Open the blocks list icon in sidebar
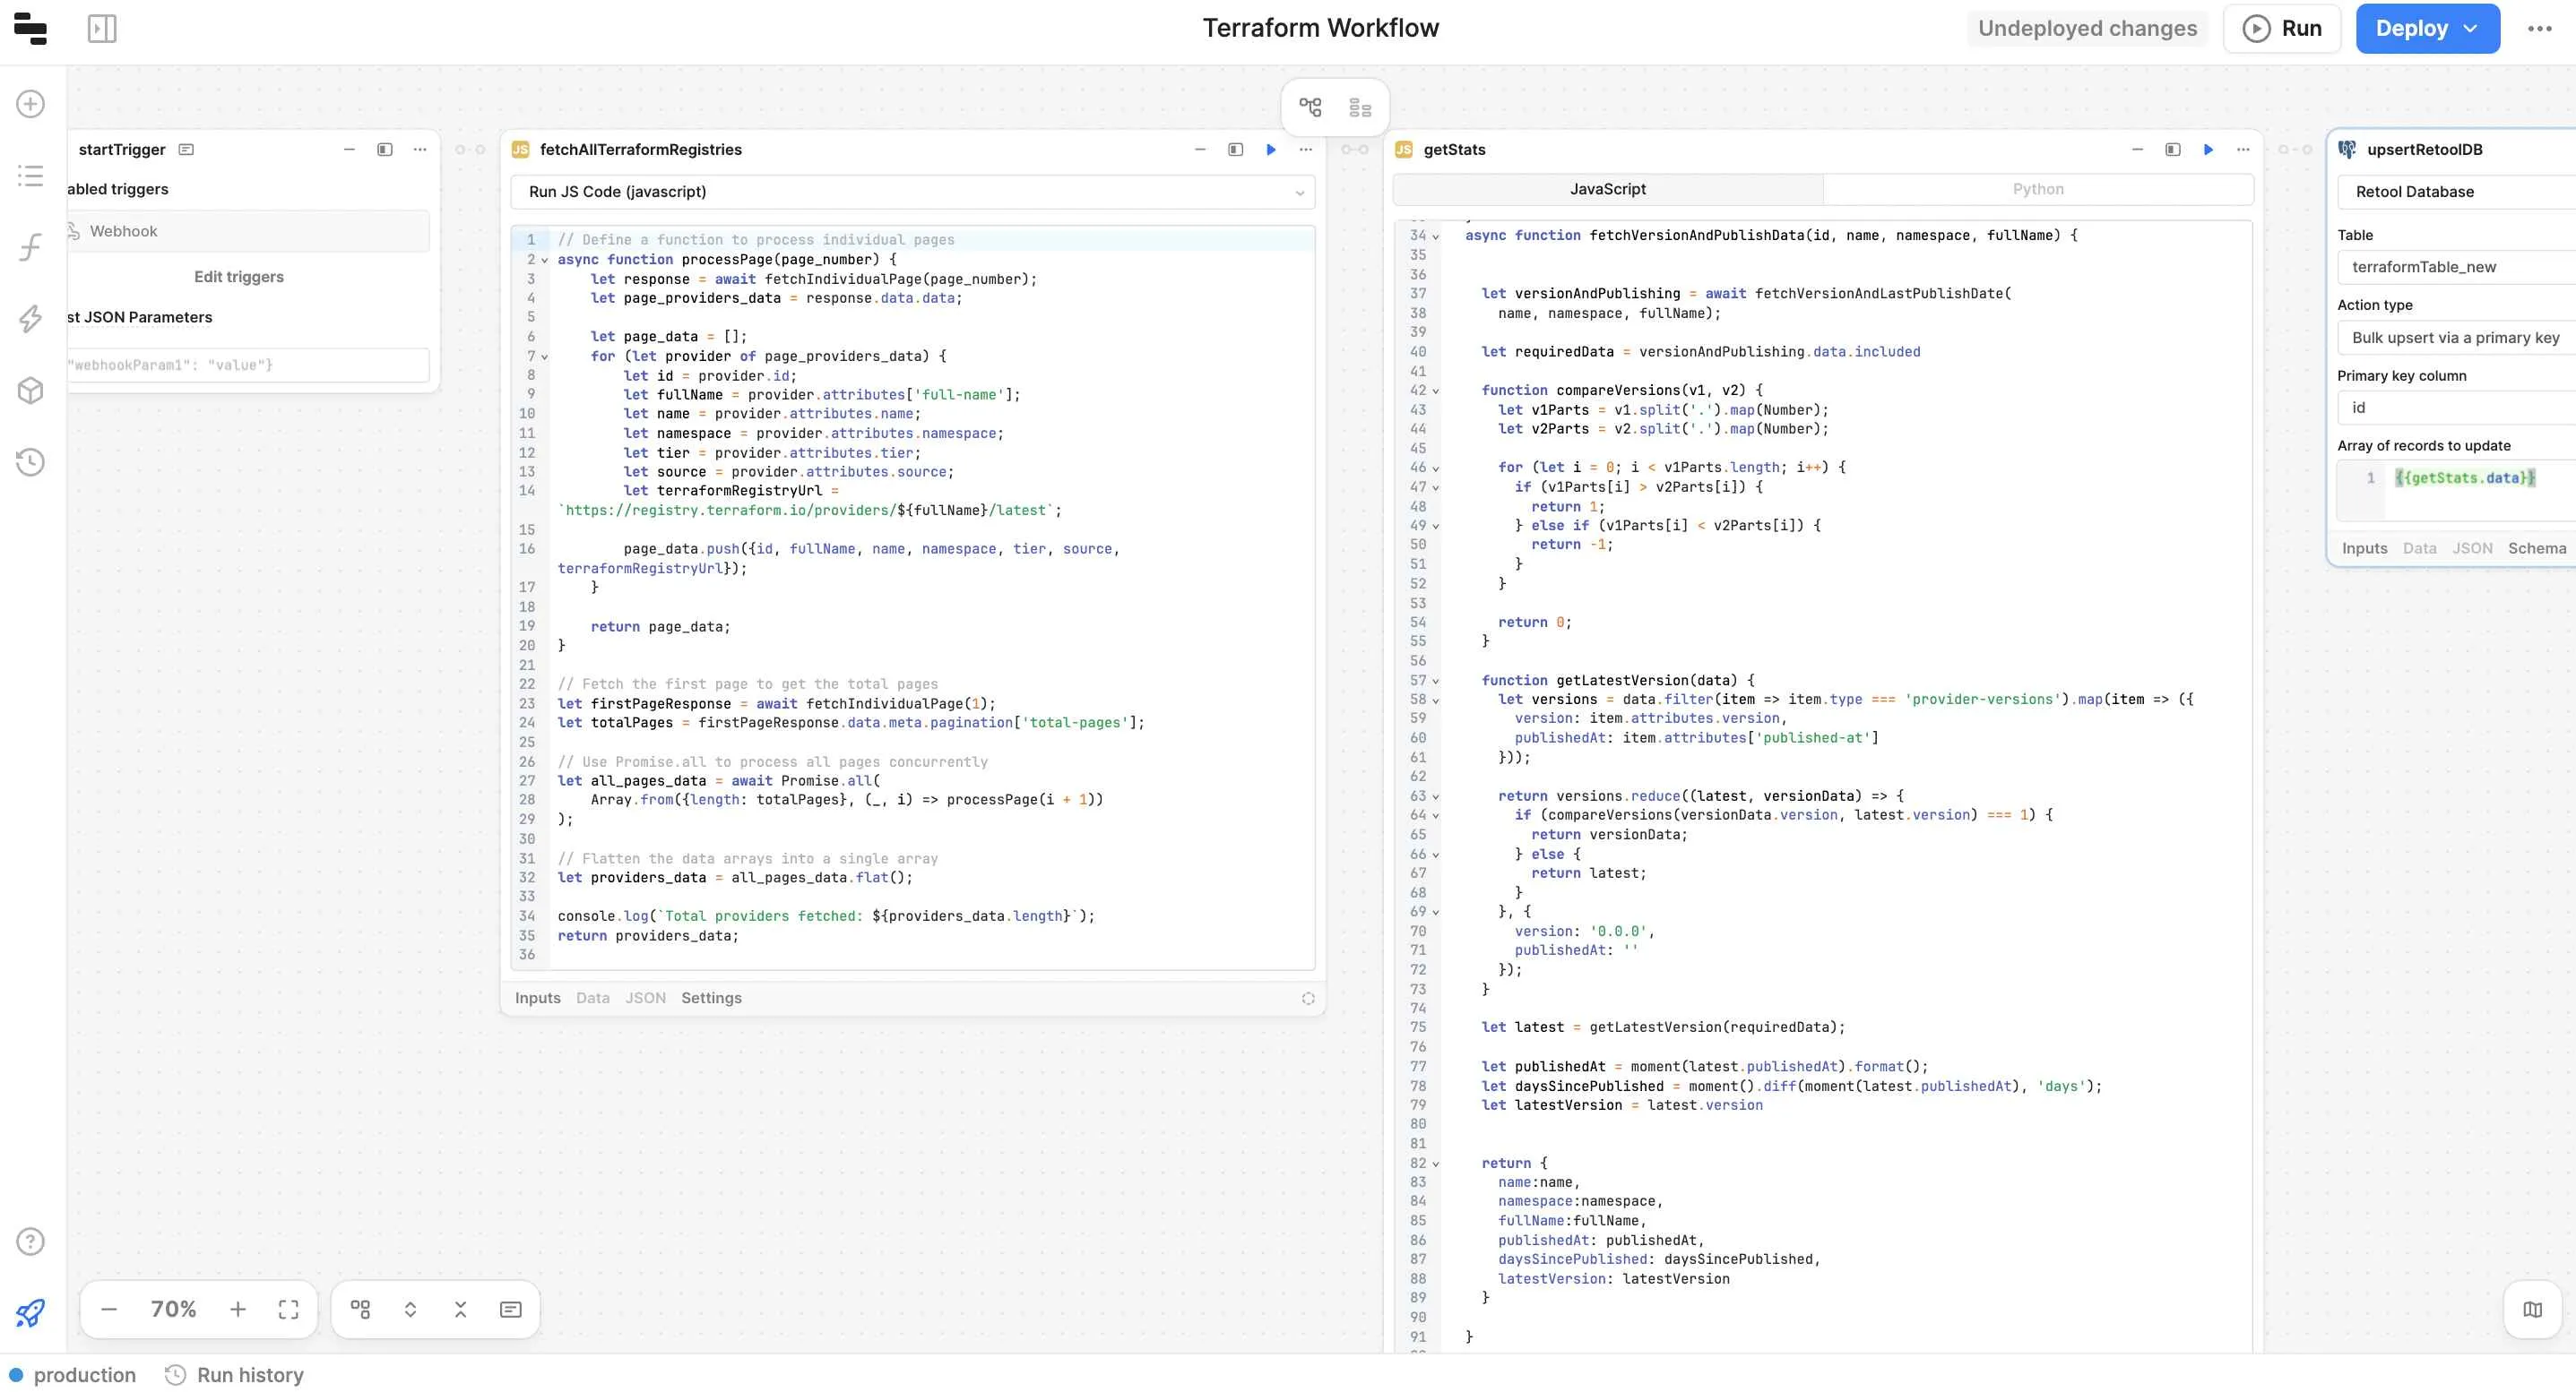The width and height of the screenshot is (2576, 1392). tap(31, 176)
